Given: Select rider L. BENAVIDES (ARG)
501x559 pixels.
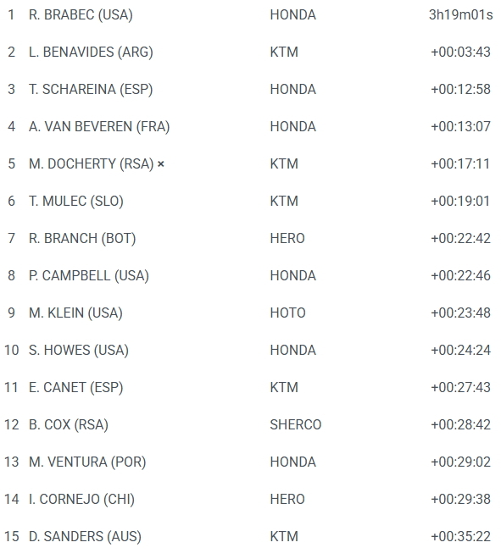Looking at the screenshot, I should point(91,52).
